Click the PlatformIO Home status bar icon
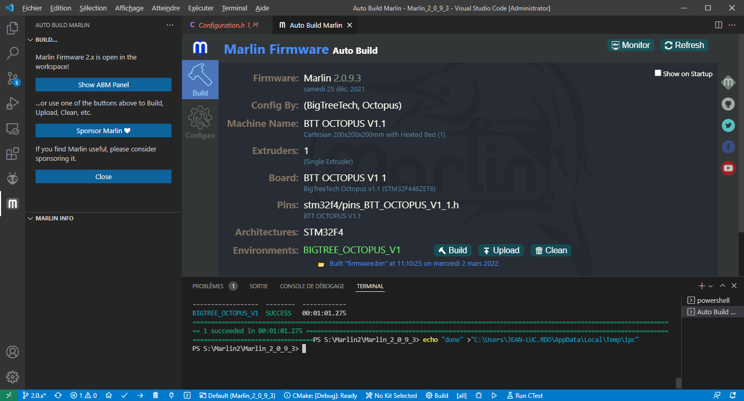744x401 pixels. (108, 396)
